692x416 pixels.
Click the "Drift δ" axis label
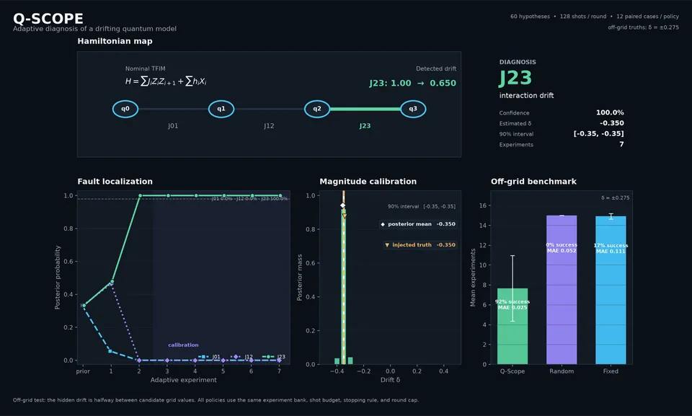click(x=390, y=380)
